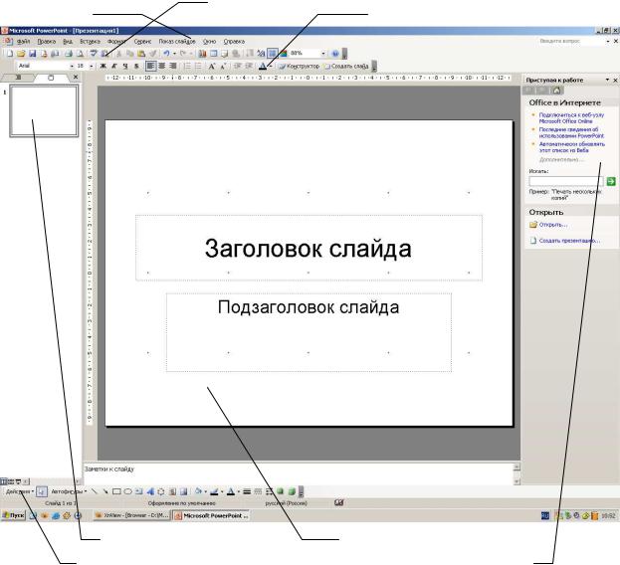Insert a table using the toolbar icon
This screenshot has width=620, height=565.
pyautogui.click(x=214, y=54)
